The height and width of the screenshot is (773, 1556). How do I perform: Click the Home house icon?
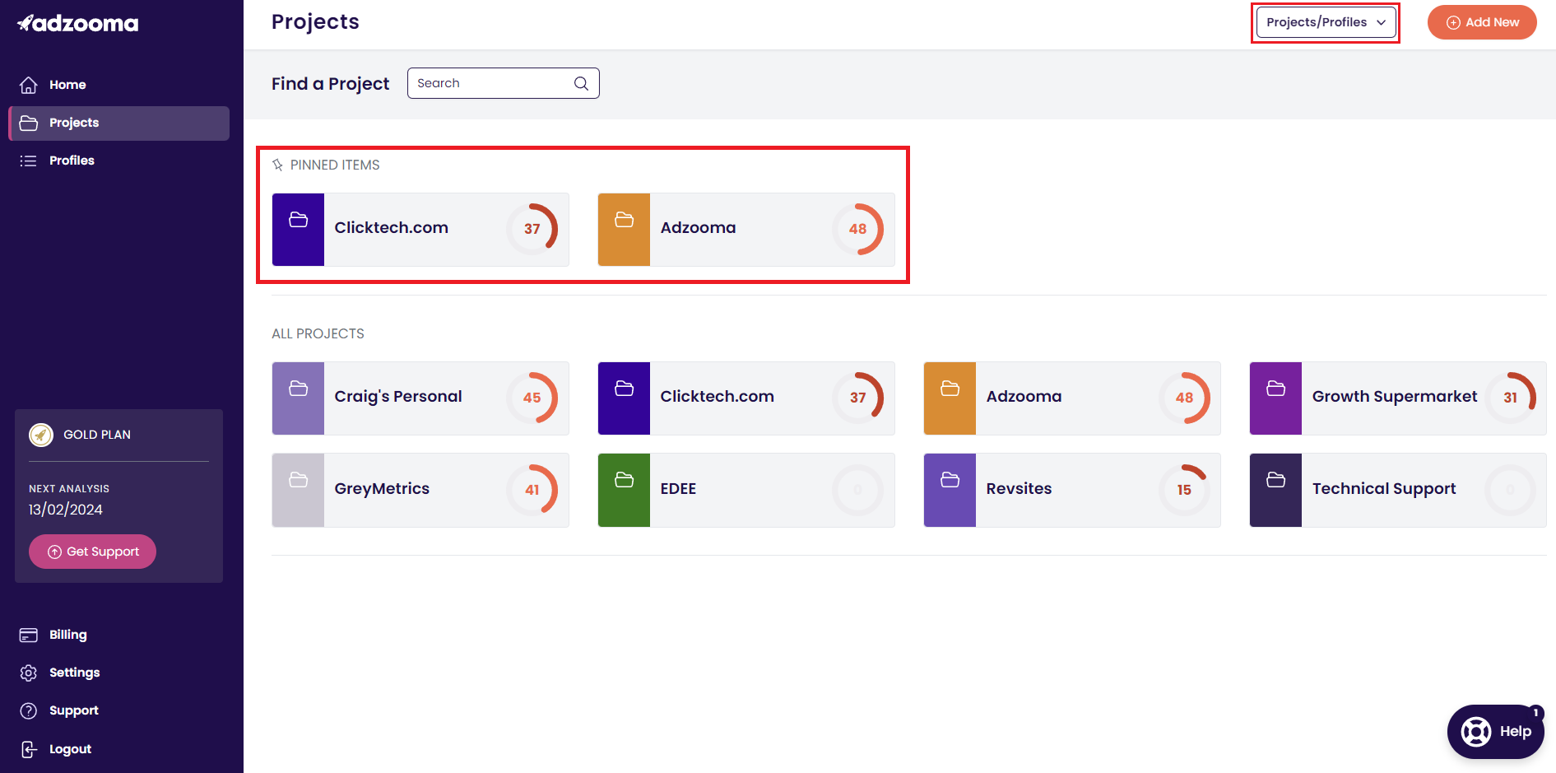click(29, 85)
